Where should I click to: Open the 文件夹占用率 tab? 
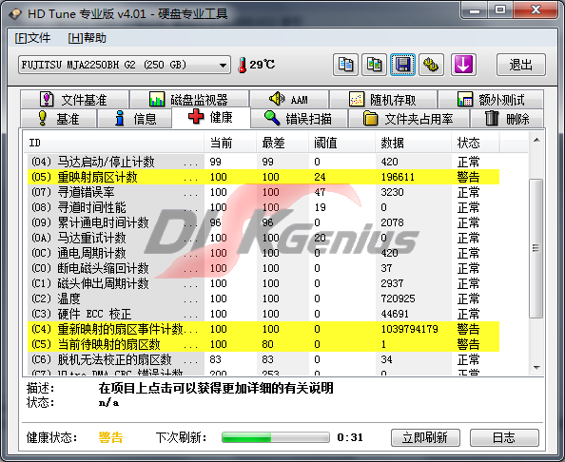[x=409, y=118]
